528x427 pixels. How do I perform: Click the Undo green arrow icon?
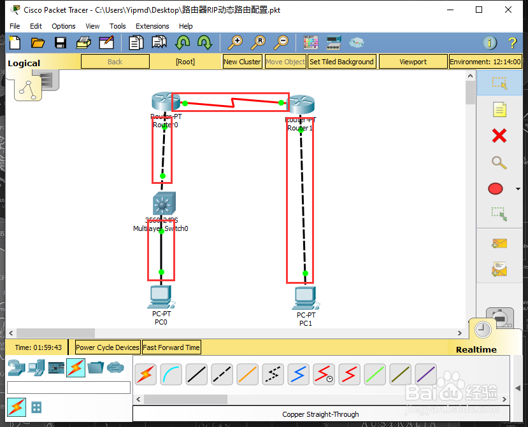click(183, 43)
